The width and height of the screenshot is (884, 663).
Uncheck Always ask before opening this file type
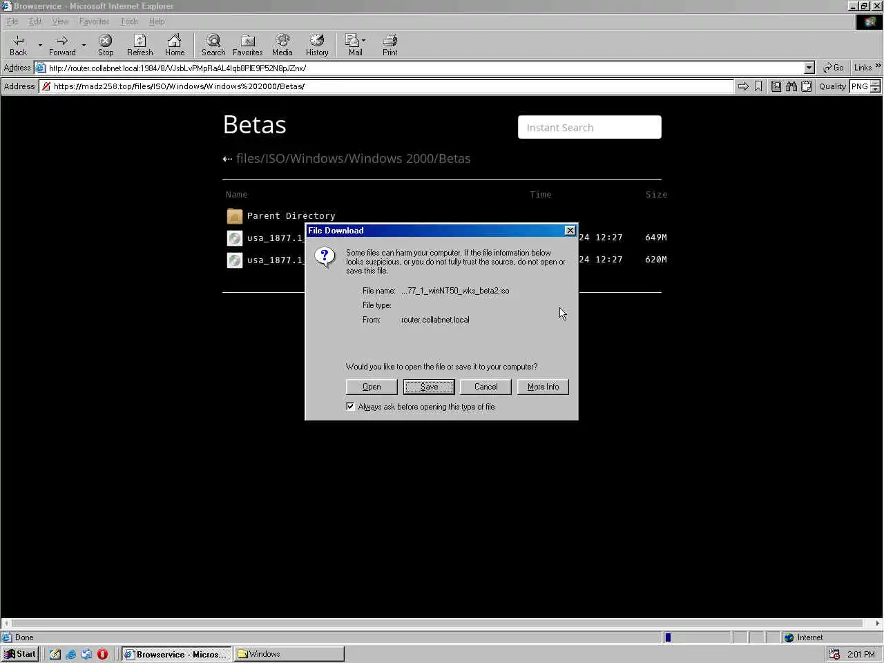(350, 407)
